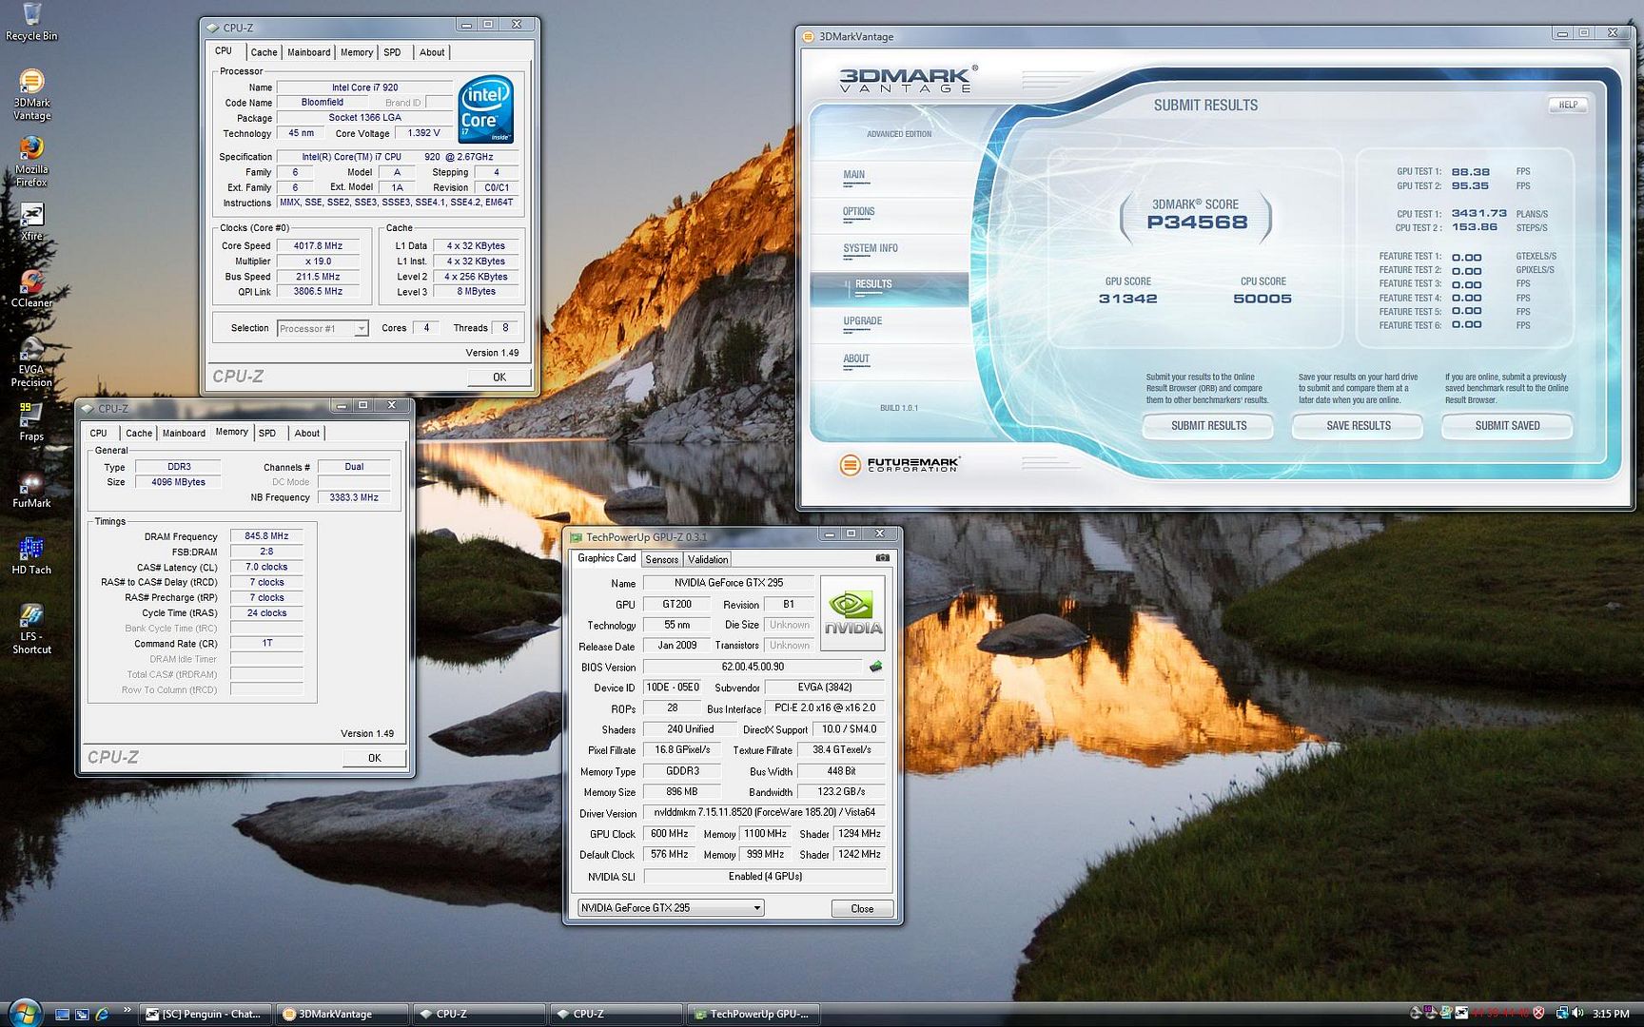Open the LFS shortcut desktop icon
This screenshot has height=1027, width=1644.
31,628
